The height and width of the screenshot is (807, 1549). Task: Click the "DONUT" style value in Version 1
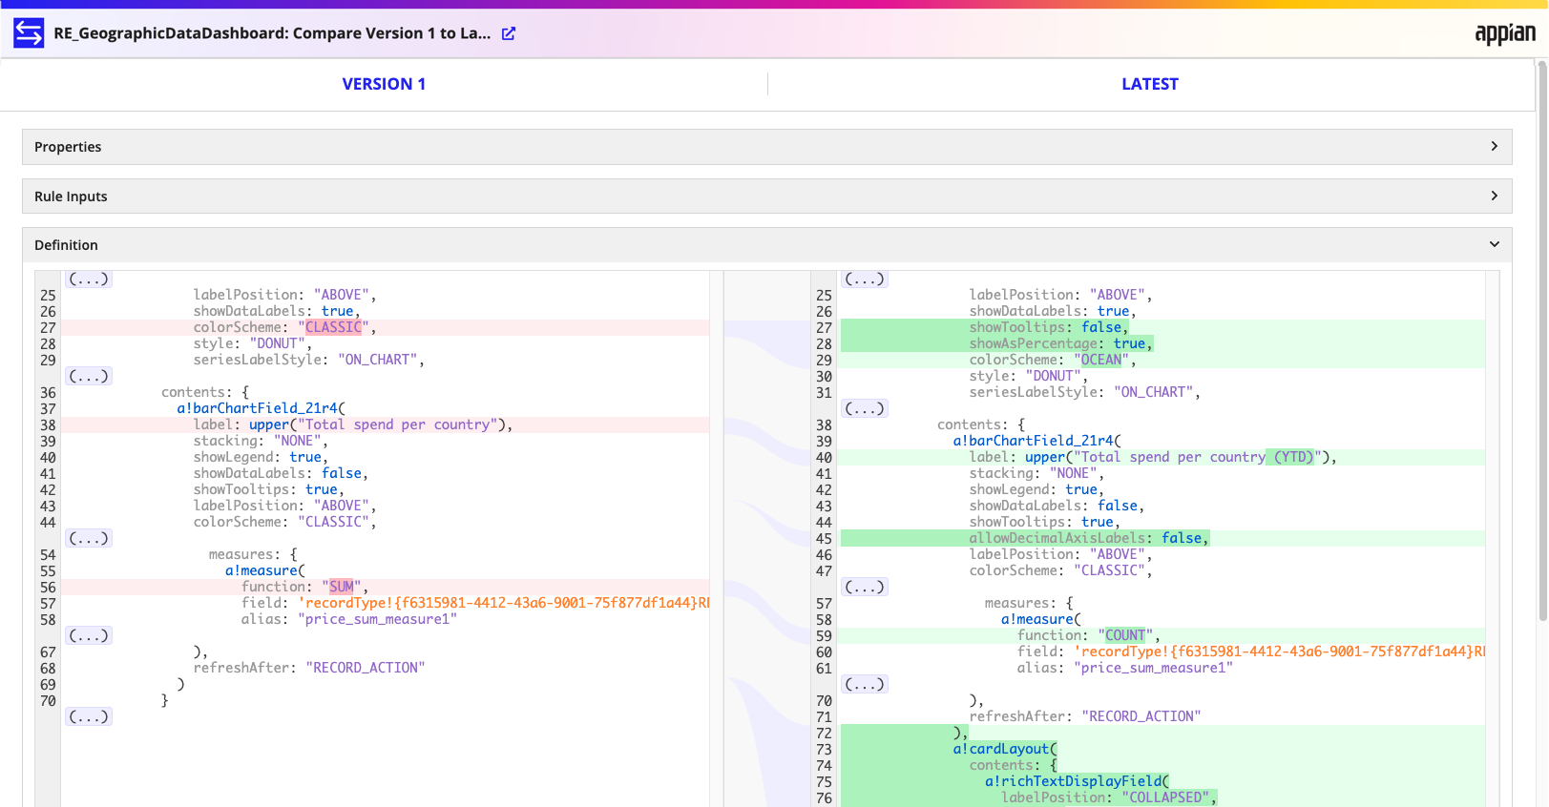pos(278,343)
